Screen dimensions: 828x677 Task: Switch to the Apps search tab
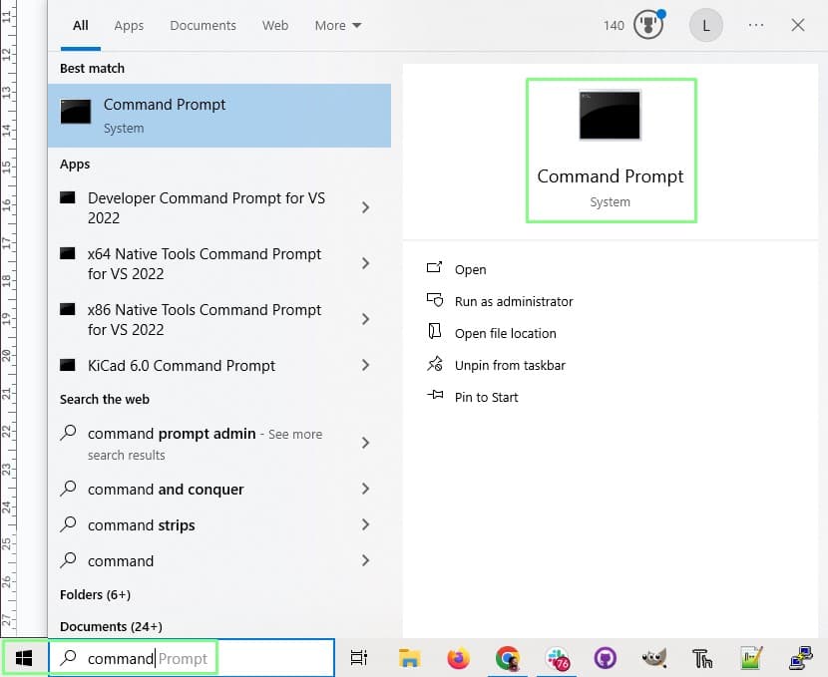[129, 26]
